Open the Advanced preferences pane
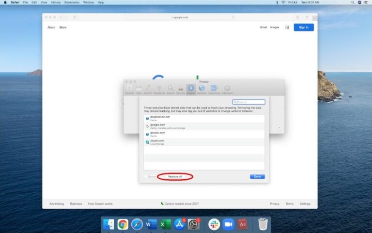The image size is (372, 233). (227, 90)
